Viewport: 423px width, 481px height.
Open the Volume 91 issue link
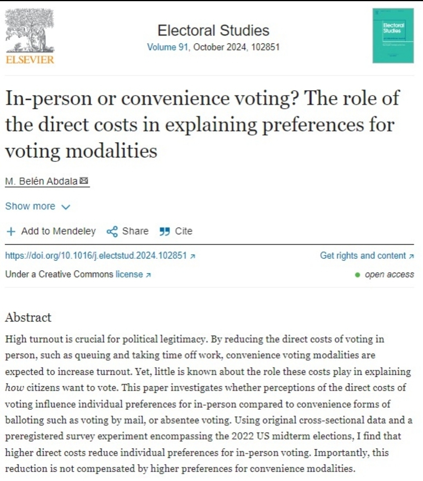(x=167, y=47)
